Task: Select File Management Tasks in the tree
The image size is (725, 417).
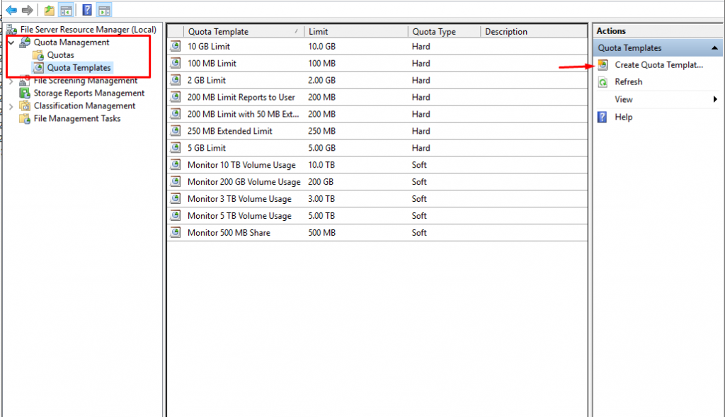Action: point(76,119)
